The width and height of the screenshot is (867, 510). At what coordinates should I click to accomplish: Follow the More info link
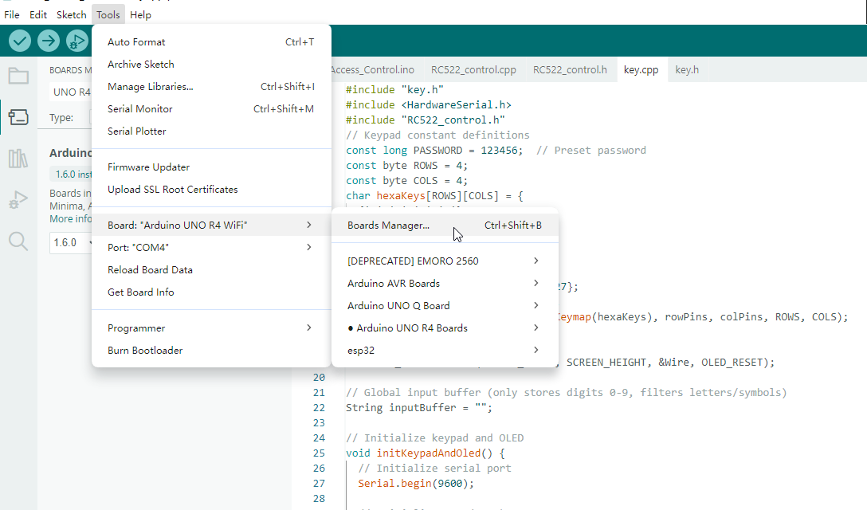click(x=70, y=219)
